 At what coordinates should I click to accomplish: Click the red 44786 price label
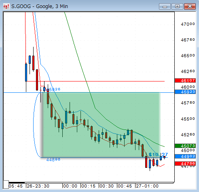click(x=185, y=164)
